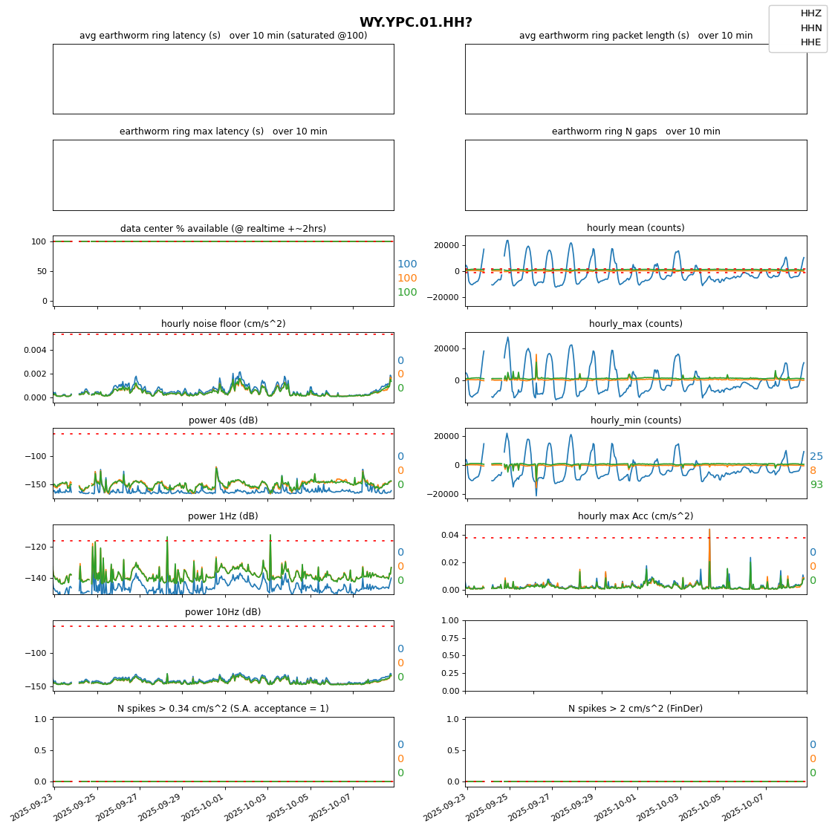Image resolution: width=832 pixels, height=832 pixels.
Task: Click the hourly noise floor plot title
Action: 223,324
